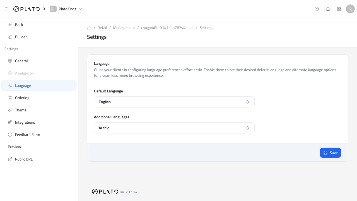This screenshot has width=357, height=201.
Task: Open the Public URL link
Action: (x=39, y=159)
